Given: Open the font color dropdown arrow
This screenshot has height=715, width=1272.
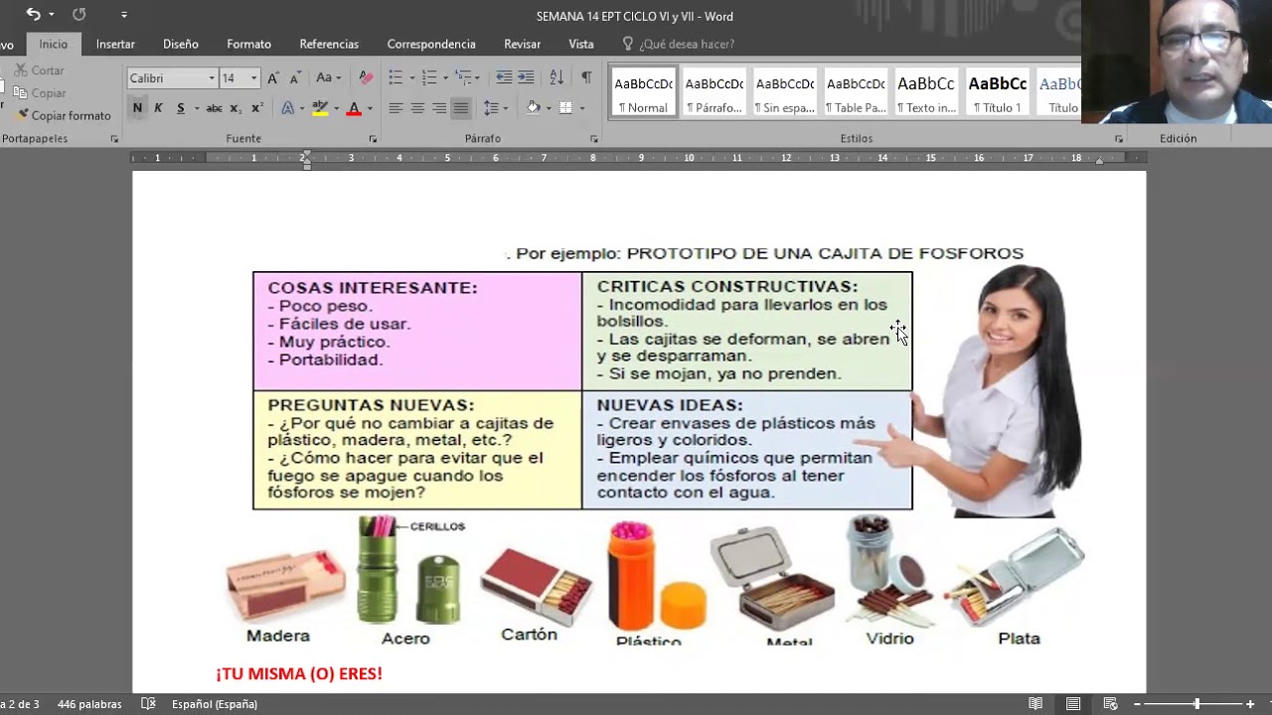Looking at the screenshot, I should point(370,108).
